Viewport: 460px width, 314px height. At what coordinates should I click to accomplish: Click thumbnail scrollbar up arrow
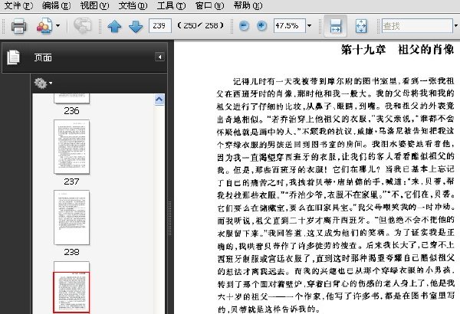pyautogui.click(x=159, y=100)
